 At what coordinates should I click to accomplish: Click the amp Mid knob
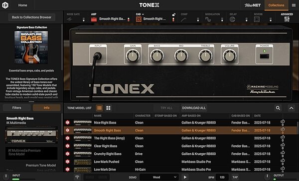(181, 56)
